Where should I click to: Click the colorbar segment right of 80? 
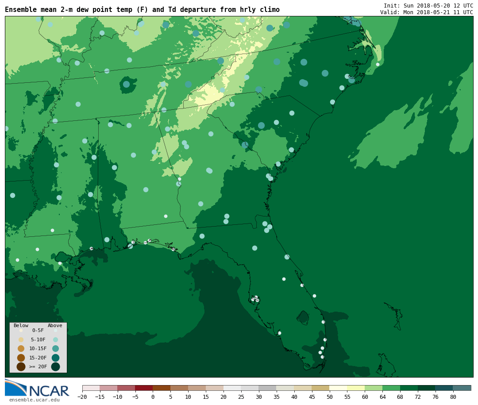pyautogui.click(x=462, y=388)
